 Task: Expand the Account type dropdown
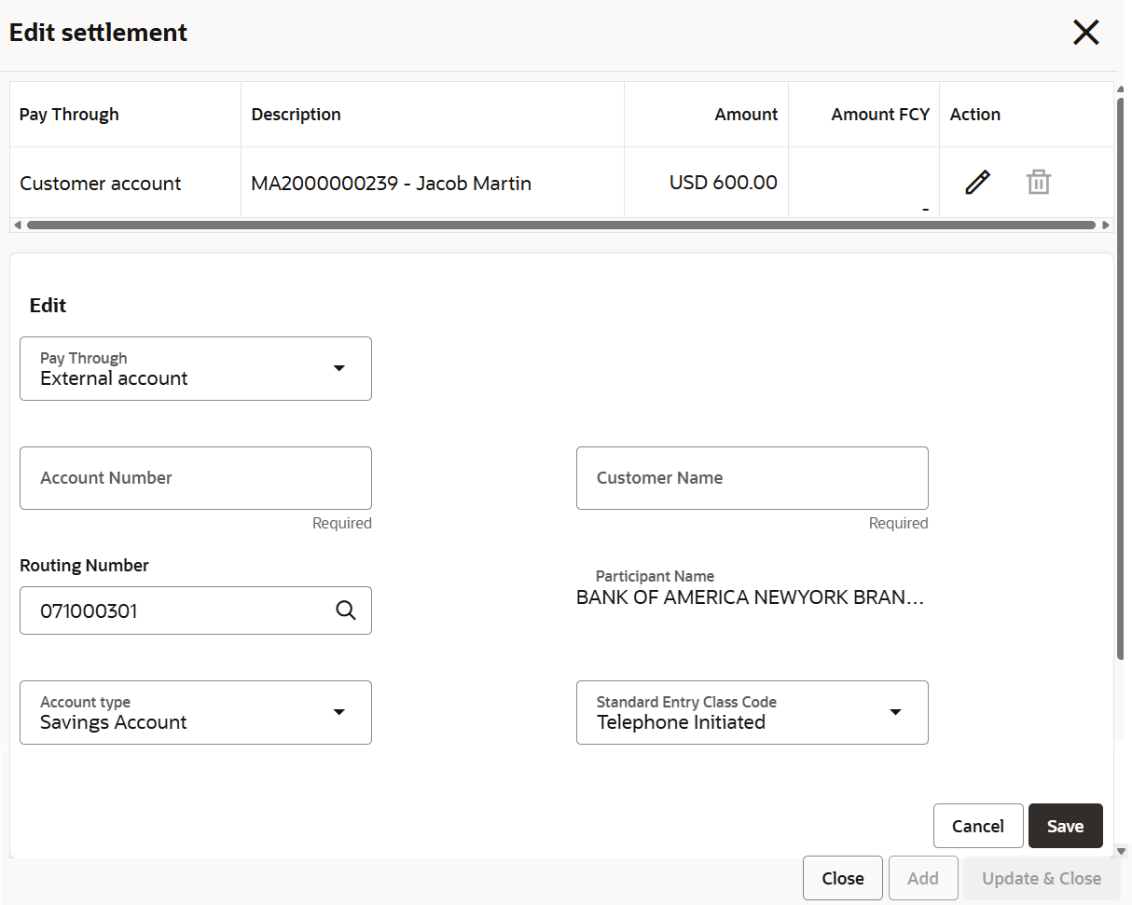pos(196,713)
